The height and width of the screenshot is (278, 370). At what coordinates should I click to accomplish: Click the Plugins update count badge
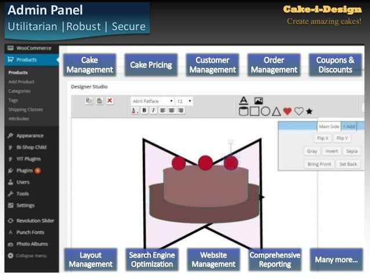pyautogui.click(x=38, y=171)
